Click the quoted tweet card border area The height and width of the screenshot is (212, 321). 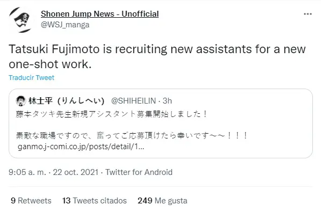point(160,123)
